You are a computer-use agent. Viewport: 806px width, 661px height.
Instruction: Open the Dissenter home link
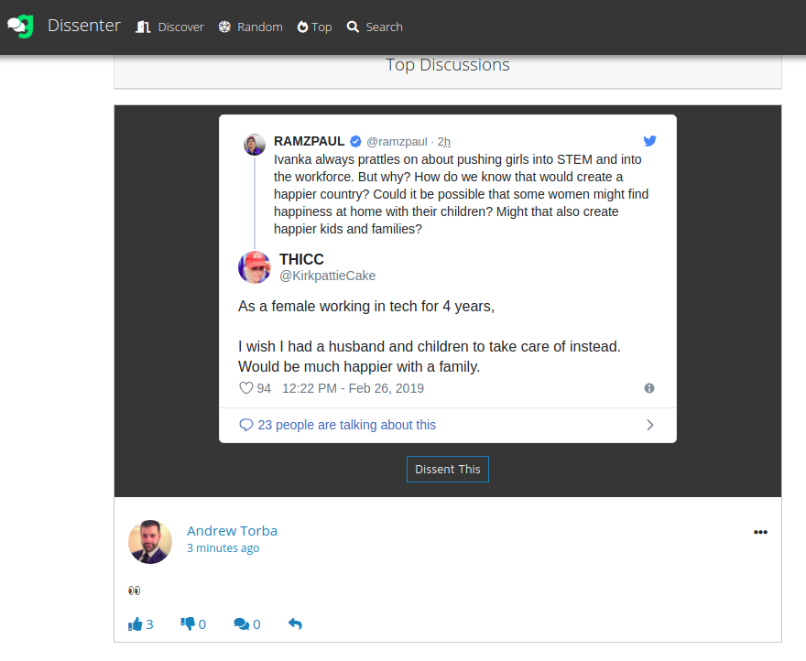point(83,26)
